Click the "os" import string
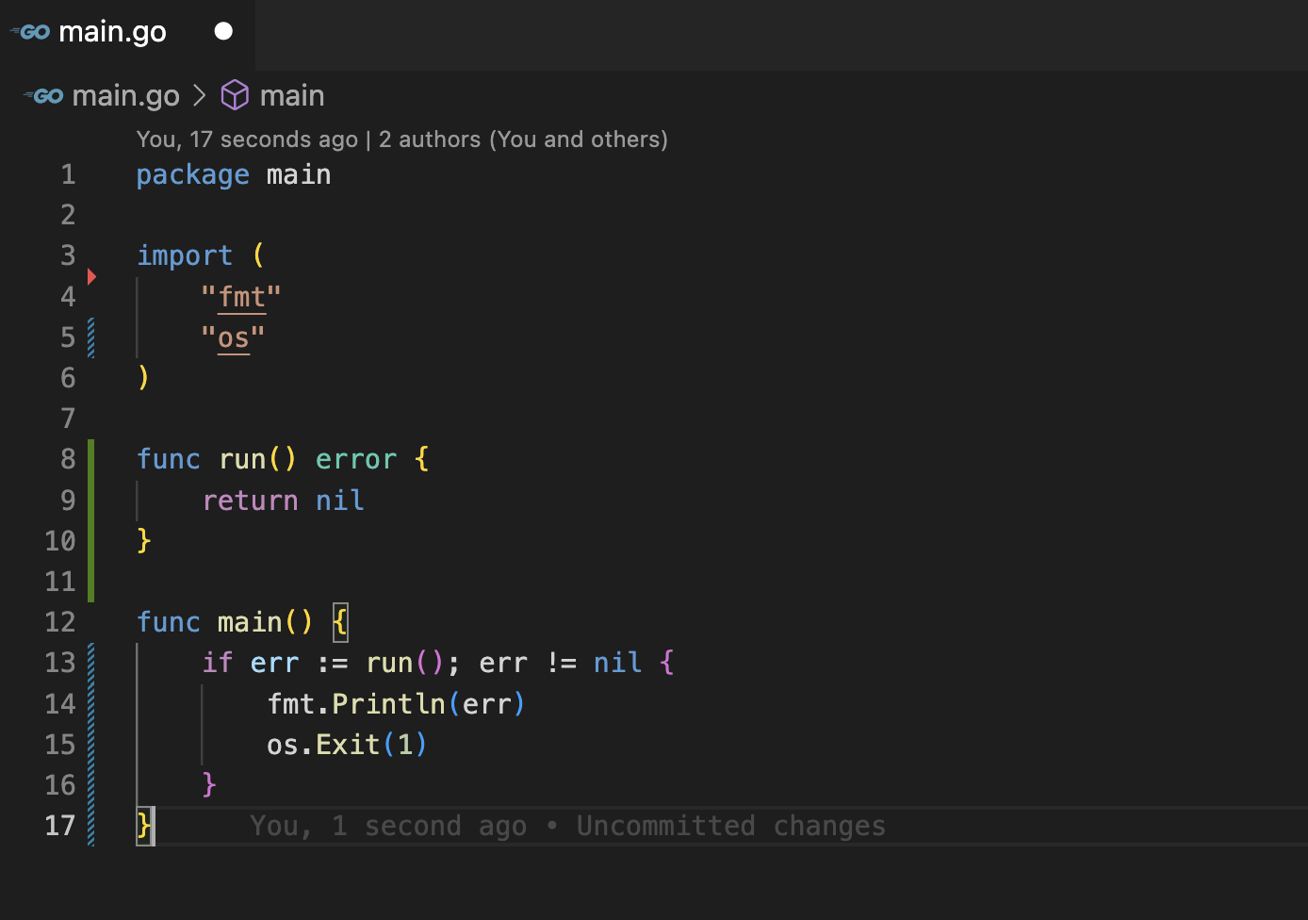The image size is (1308, 920). (x=233, y=337)
